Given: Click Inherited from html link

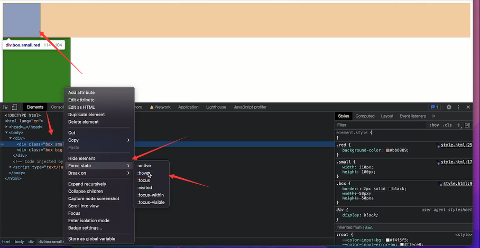Looking at the screenshot, I should point(368,227).
